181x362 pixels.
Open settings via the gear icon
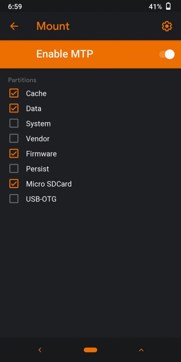point(167,26)
